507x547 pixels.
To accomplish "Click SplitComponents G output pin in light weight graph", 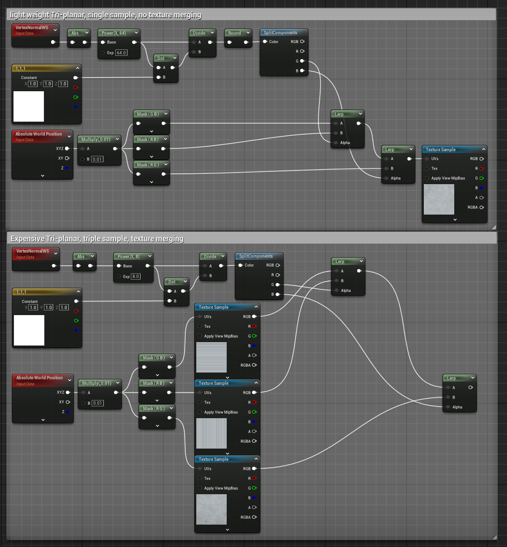I will tap(302, 61).
